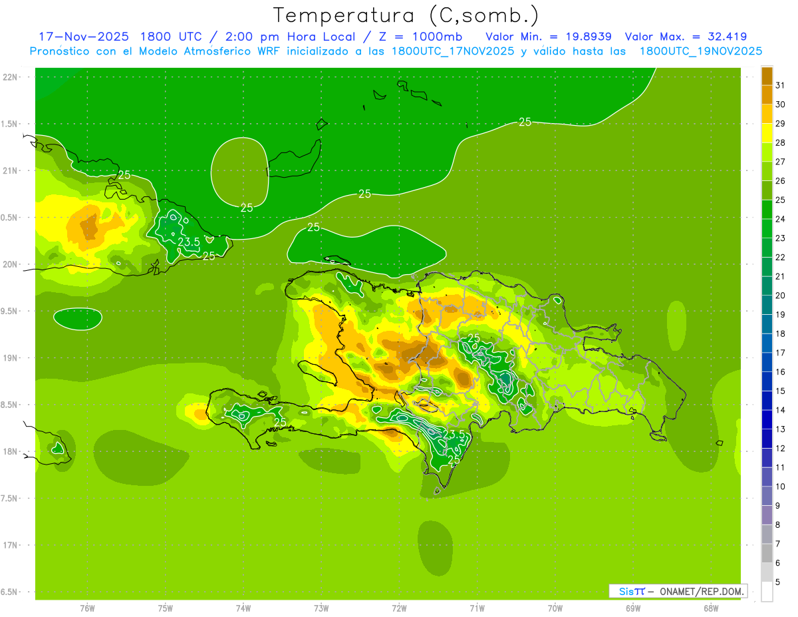The width and height of the screenshot is (798, 617).
Task: Click the '11' label on the color scale
Action: pyautogui.click(x=780, y=467)
